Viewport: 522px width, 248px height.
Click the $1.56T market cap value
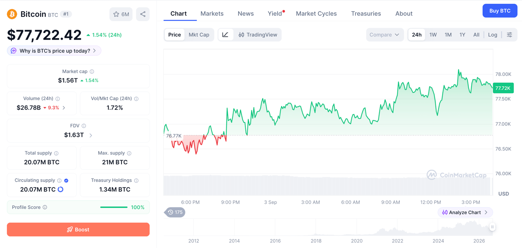pos(68,81)
